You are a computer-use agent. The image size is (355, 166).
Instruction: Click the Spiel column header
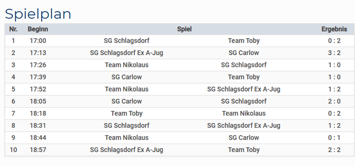click(184, 29)
